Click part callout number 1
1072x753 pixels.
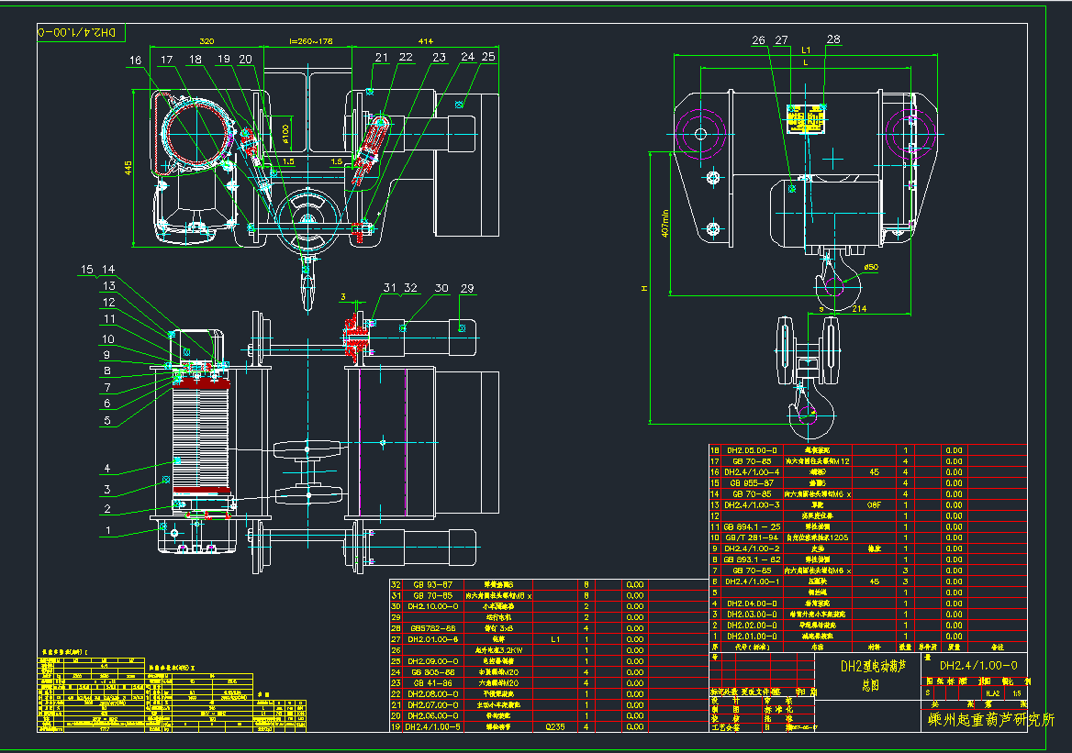(107, 529)
